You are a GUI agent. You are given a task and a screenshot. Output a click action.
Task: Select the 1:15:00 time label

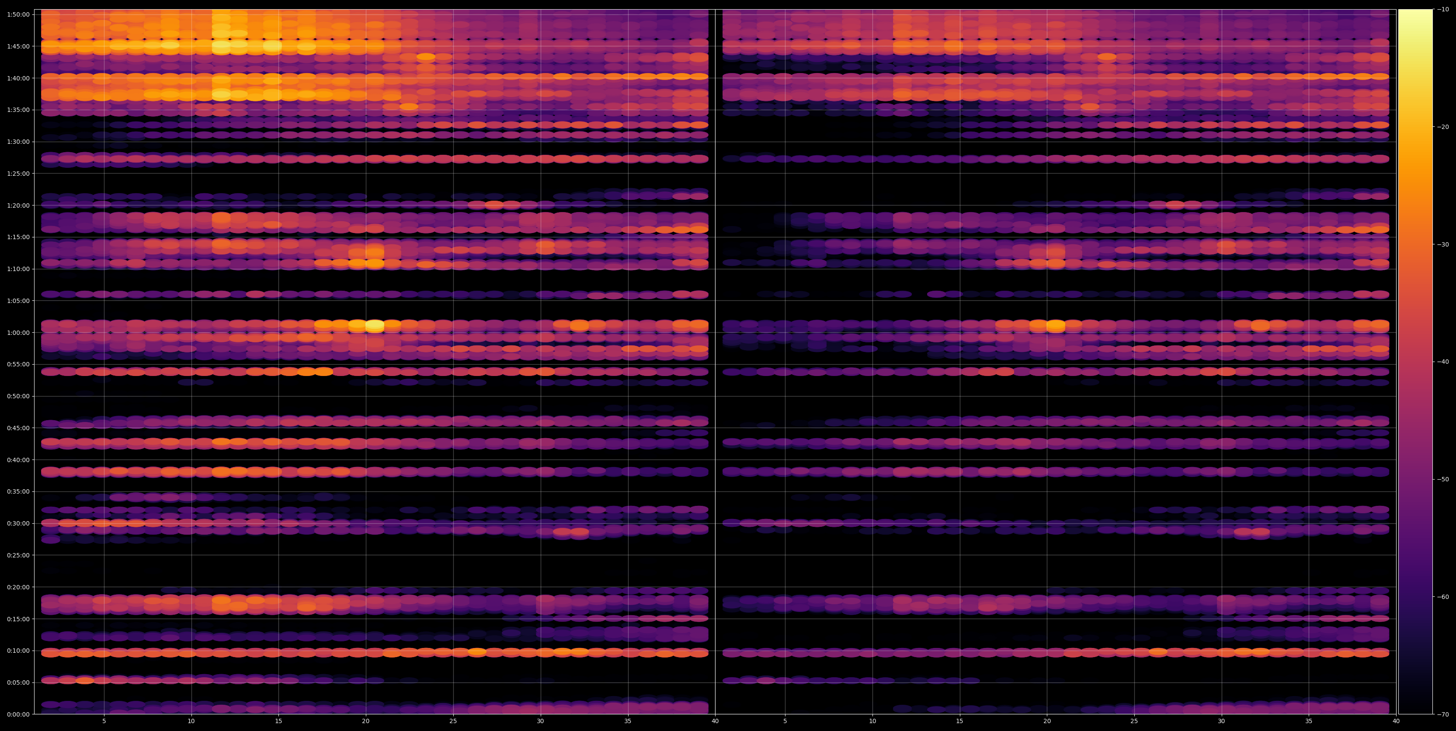18,237
